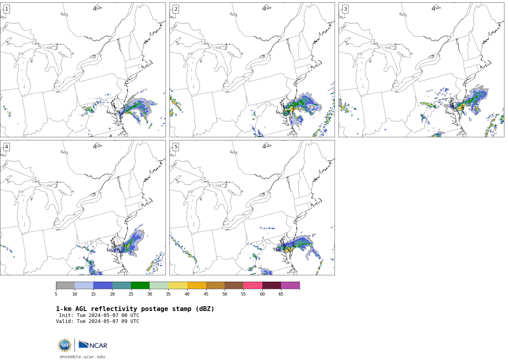The width and height of the screenshot is (508, 361).
Task: Open ensemble member 1 reflectivity map
Action: tap(83, 70)
